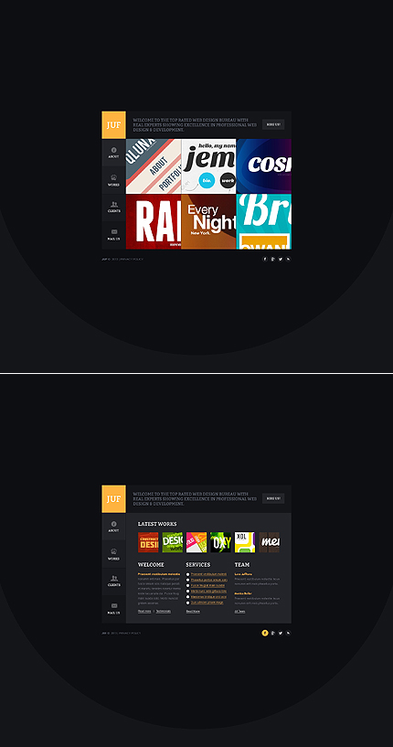The width and height of the screenshot is (393, 747).
Task: Open the 'Every Night New York' tile
Action: tap(208, 221)
